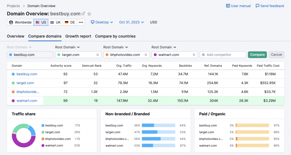Click bestbuy.com paid cost $1.16M
Screen dimensions: 291x155
pyautogui.click(x=270, y=74)
